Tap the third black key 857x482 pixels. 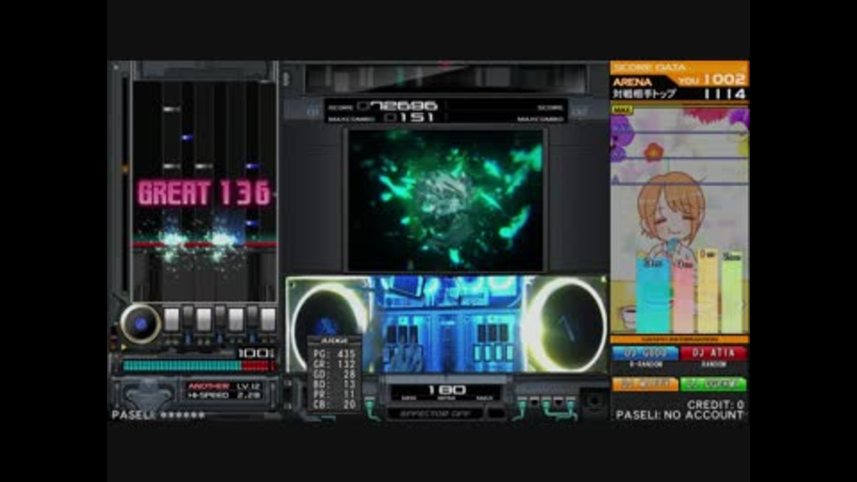[x=252, y=316]
